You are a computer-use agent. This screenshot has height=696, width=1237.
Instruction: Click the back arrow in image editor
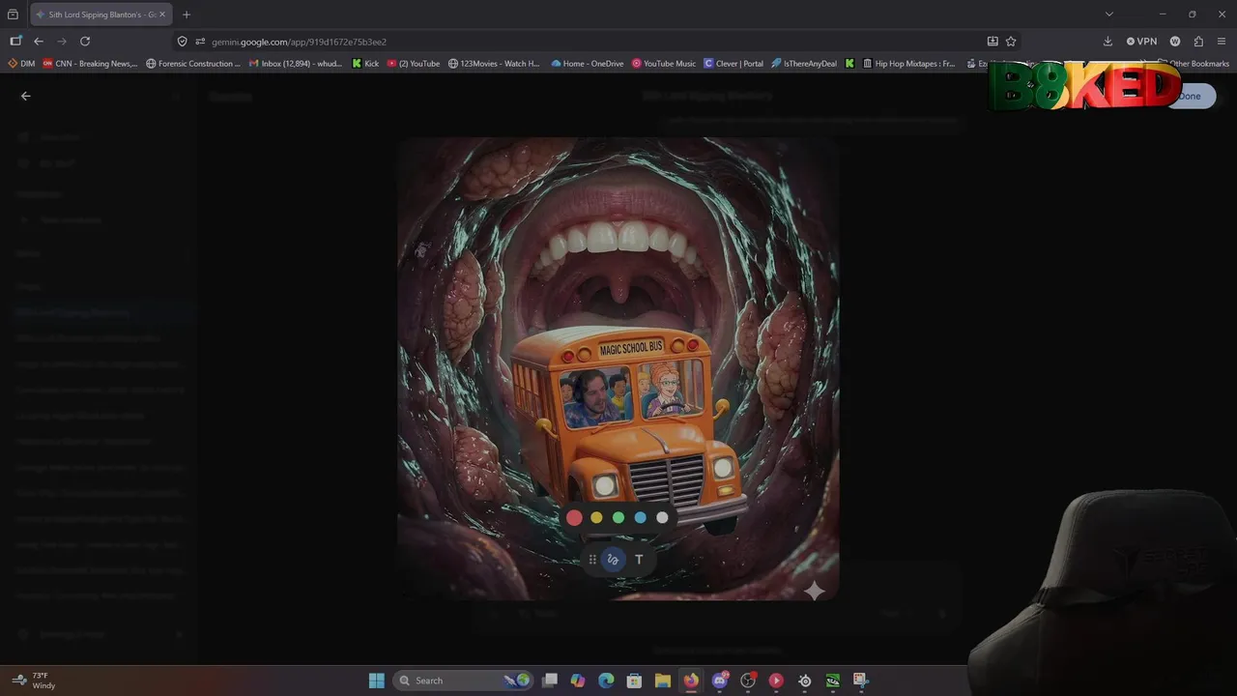[x=26, y=96]
